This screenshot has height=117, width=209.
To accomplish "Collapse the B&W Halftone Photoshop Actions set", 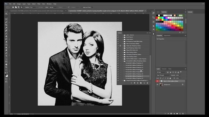I will point(122,61).
